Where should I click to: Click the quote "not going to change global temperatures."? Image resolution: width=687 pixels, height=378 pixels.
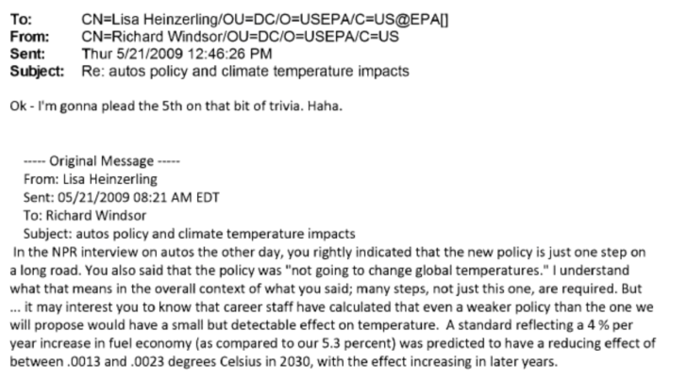tap(417, 271)
